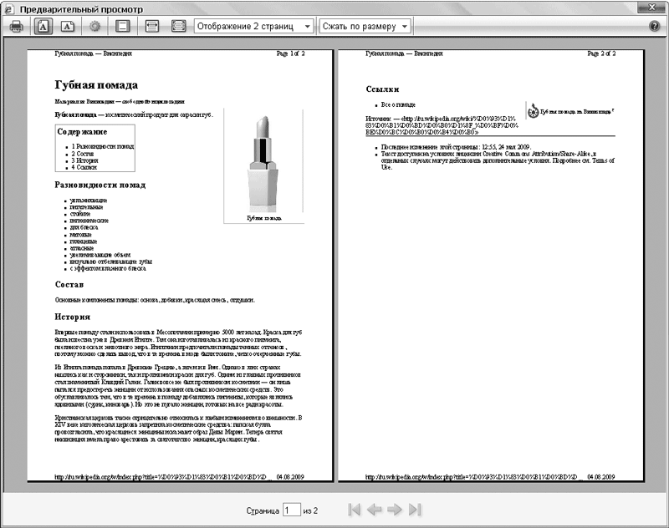Click the 'Губная помада' heading on page 1
This screenshot has width=669, height=528.
(96, 85)
